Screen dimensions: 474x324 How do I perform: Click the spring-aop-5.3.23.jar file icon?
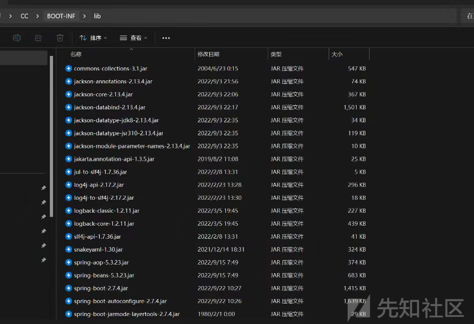pos(68,262)
